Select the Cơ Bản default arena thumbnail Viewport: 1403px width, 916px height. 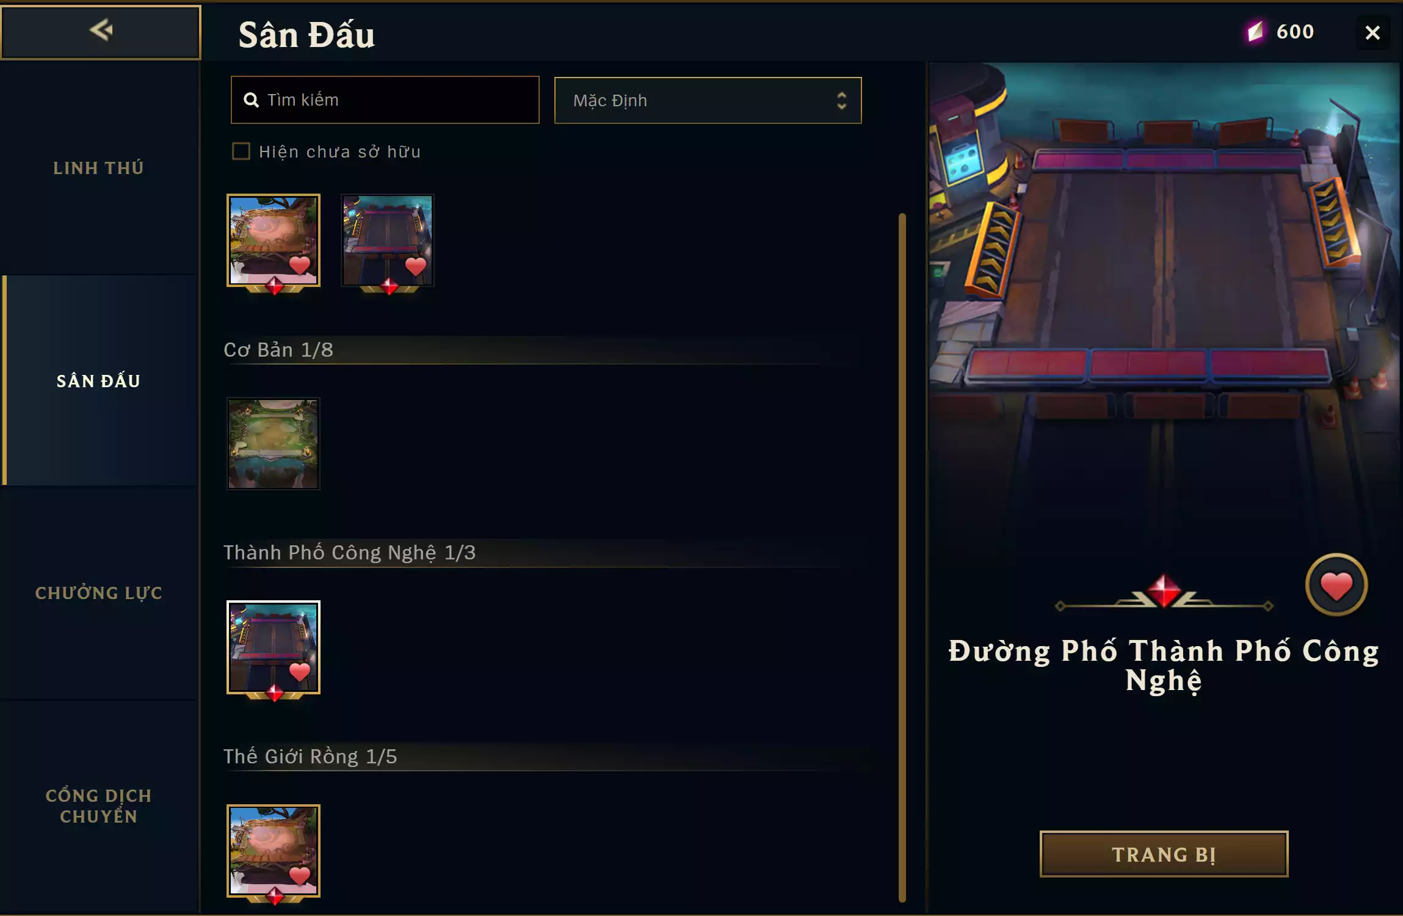pos(273,443)
